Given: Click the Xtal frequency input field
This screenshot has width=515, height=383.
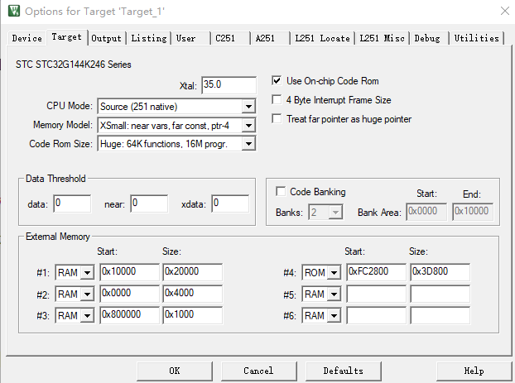Looking at the screenshot, I should pos(228,85).
